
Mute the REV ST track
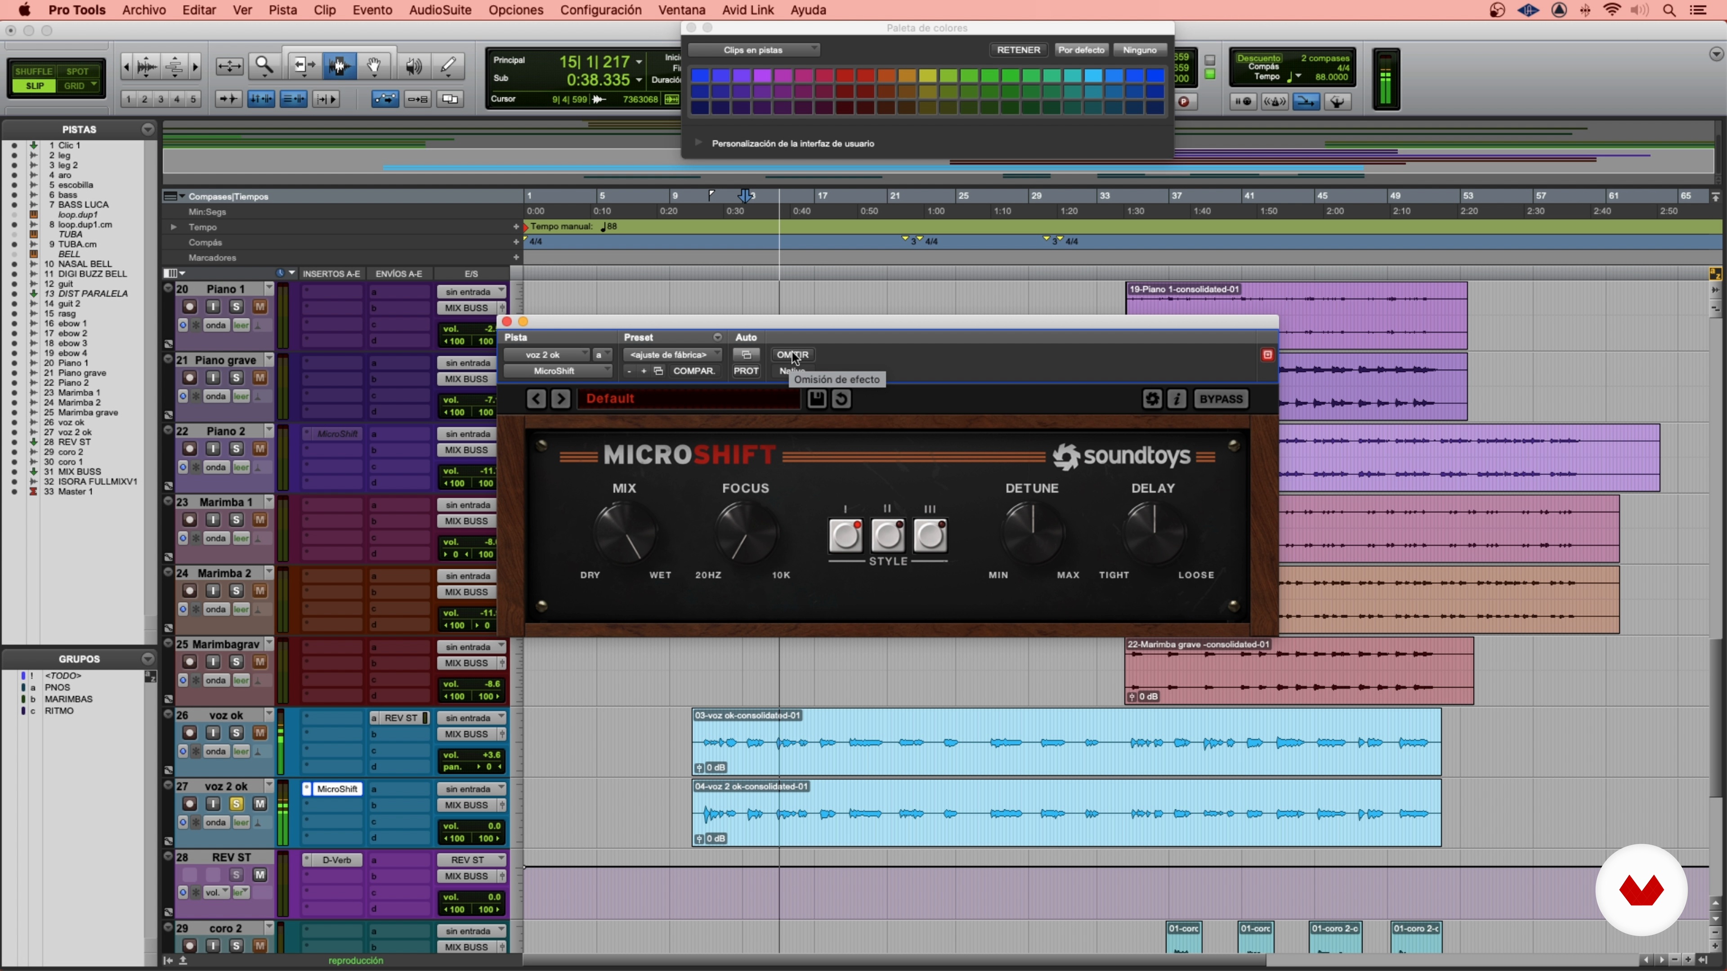(259, 874)
